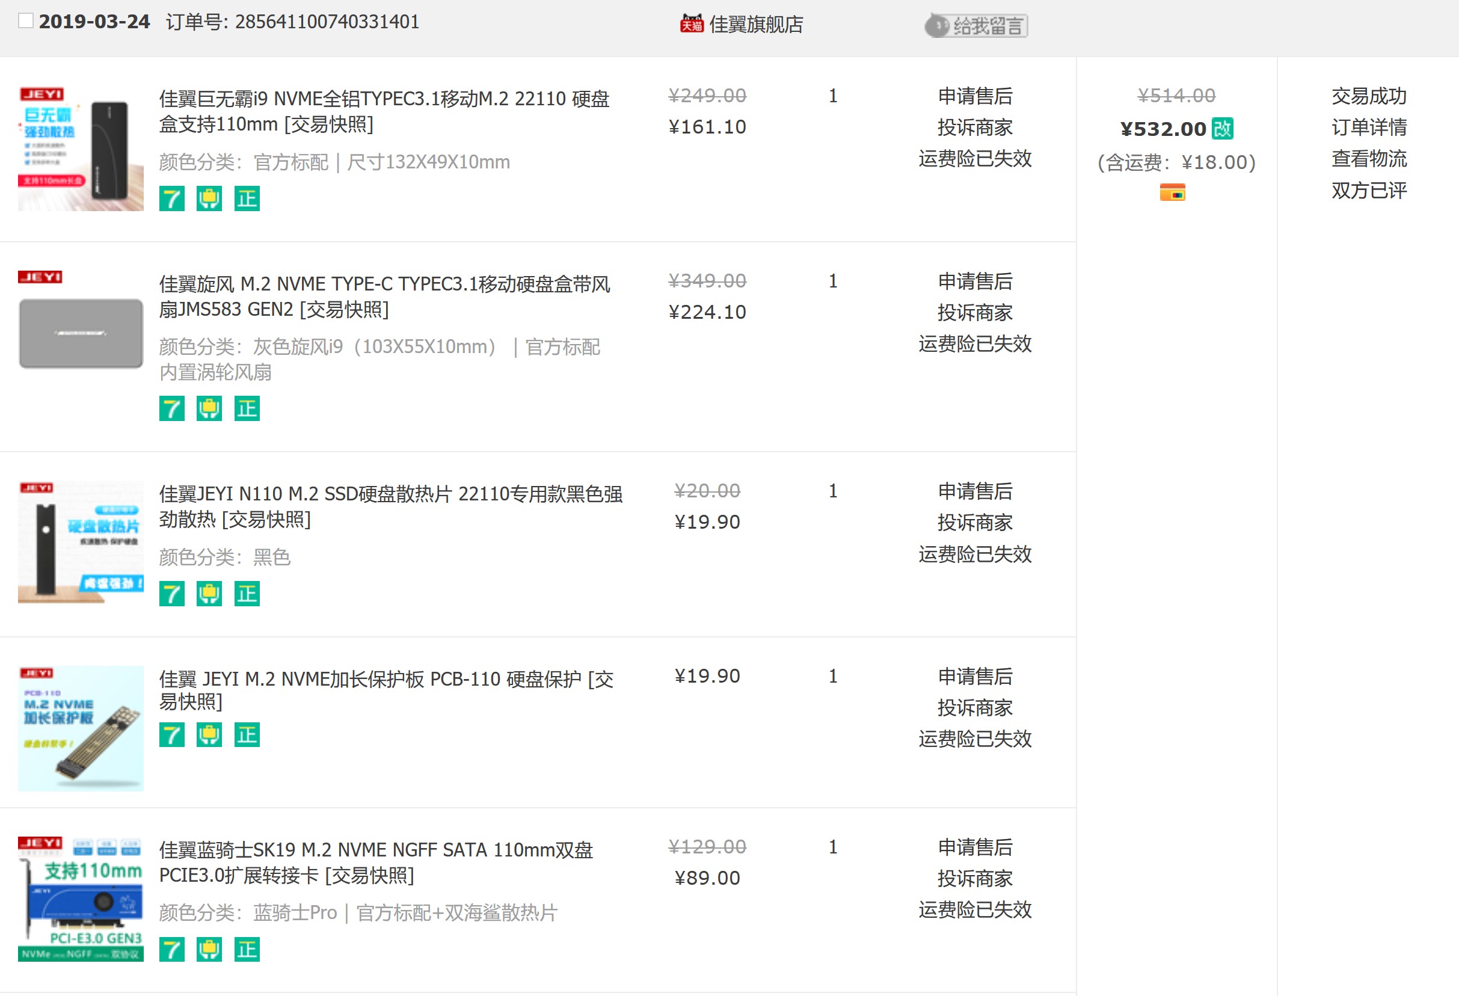Open 查看物流 logistics tracking
This screenshot has width=1459, height=996.
point(1369,159)
